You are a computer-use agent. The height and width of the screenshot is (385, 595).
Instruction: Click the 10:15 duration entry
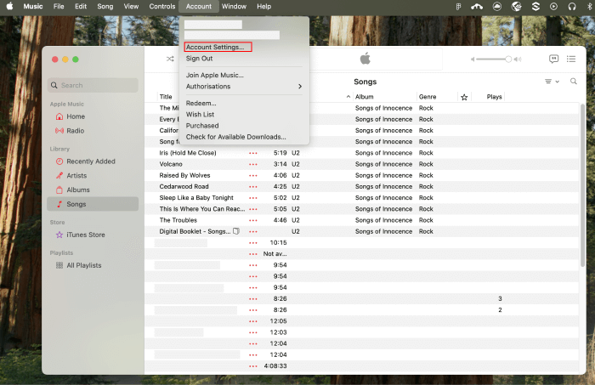click(x=278, y=242)
